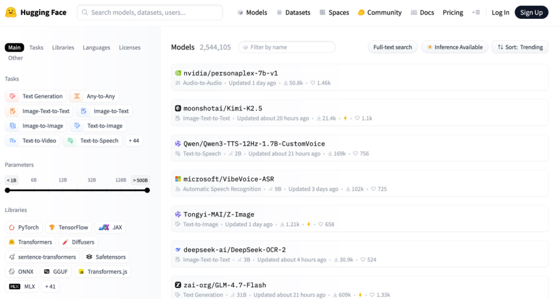Image resolution: width=560 pixels, height=299 pixels.
Task: Click the Text-to-Speech task icon in sidebar
Action: point(70,141)
